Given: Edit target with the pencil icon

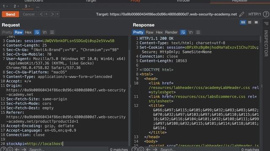Looking at the screenshot, I should [x=242, y=14].
